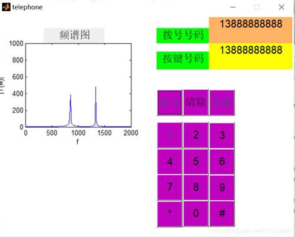Click the hash (#) key
Viewport: 295px width, 237px height.
222,213
